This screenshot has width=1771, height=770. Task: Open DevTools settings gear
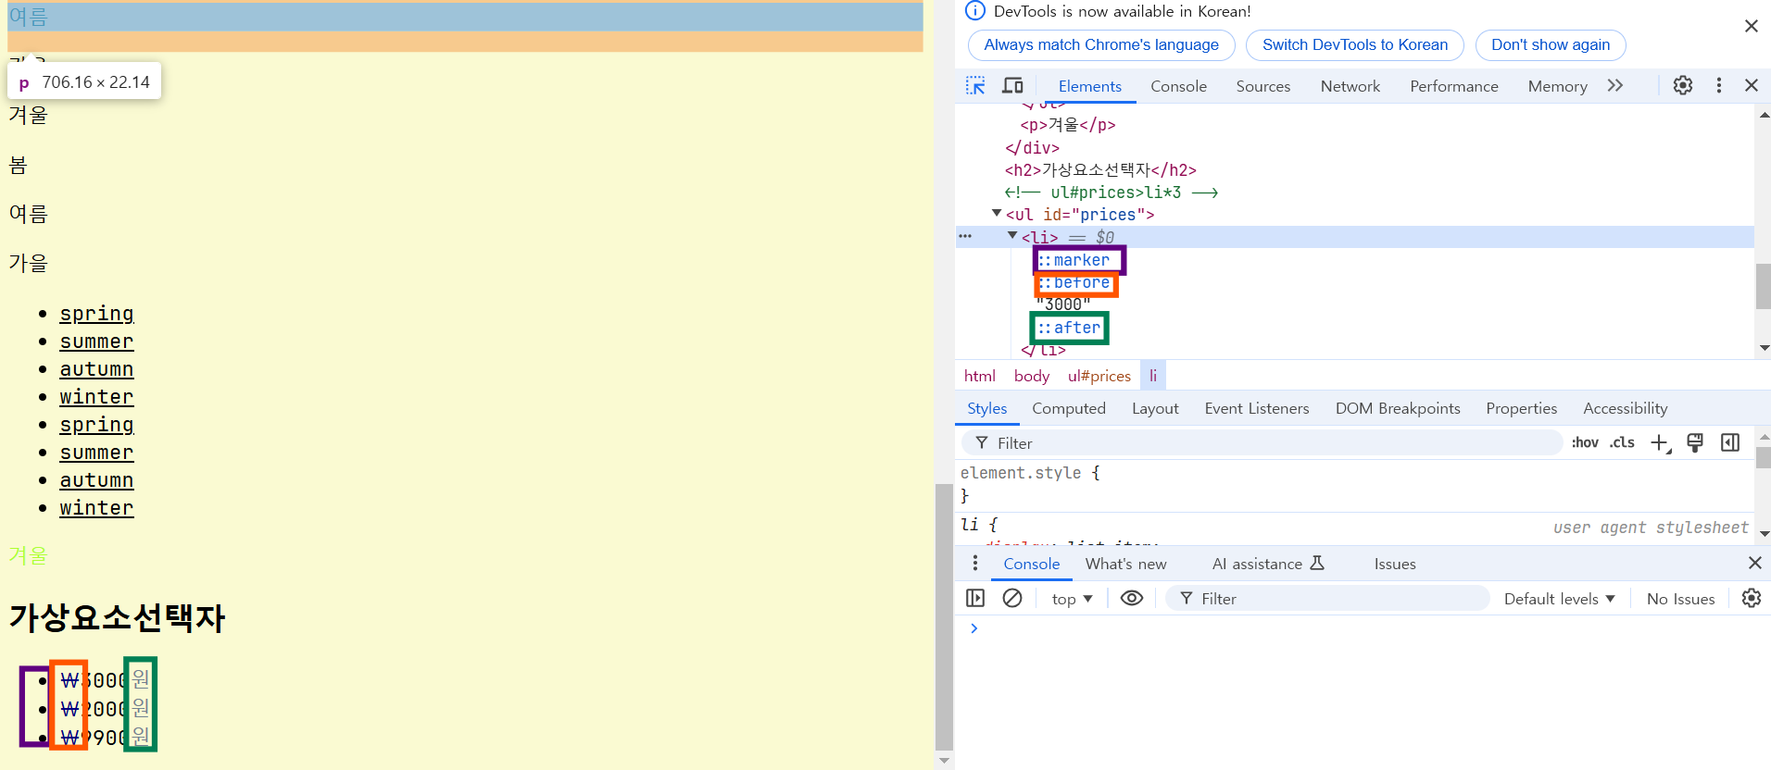click(1683, 85)
